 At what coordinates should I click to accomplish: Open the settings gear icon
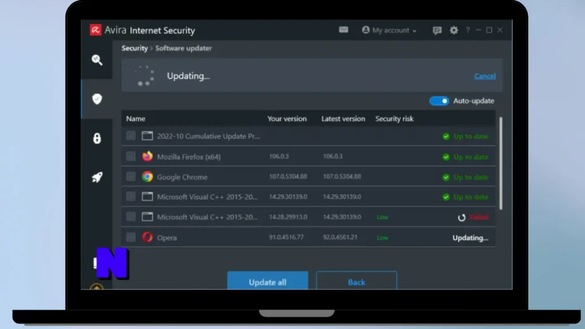(x=454, y=30)
